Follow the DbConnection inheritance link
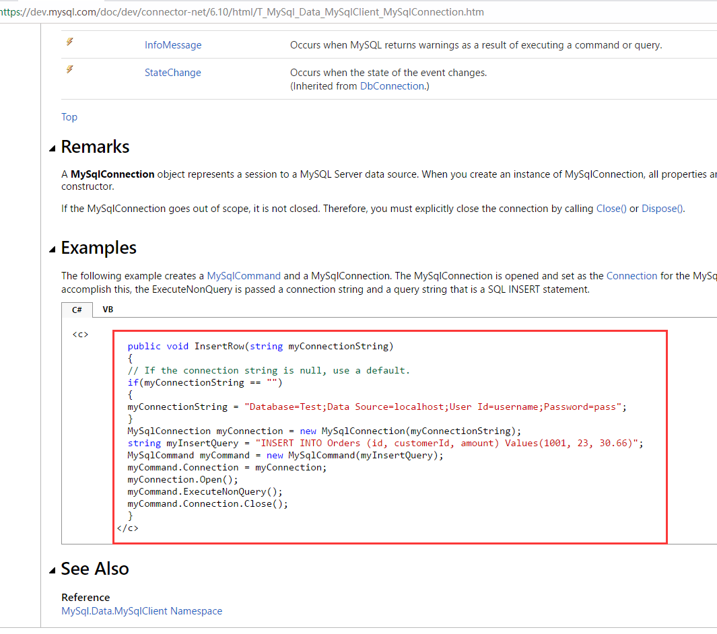 pyautogui.click(x=393, y=85)
